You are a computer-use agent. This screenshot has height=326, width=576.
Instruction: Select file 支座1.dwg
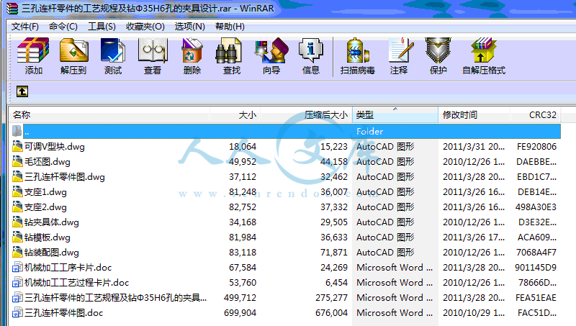45,191
